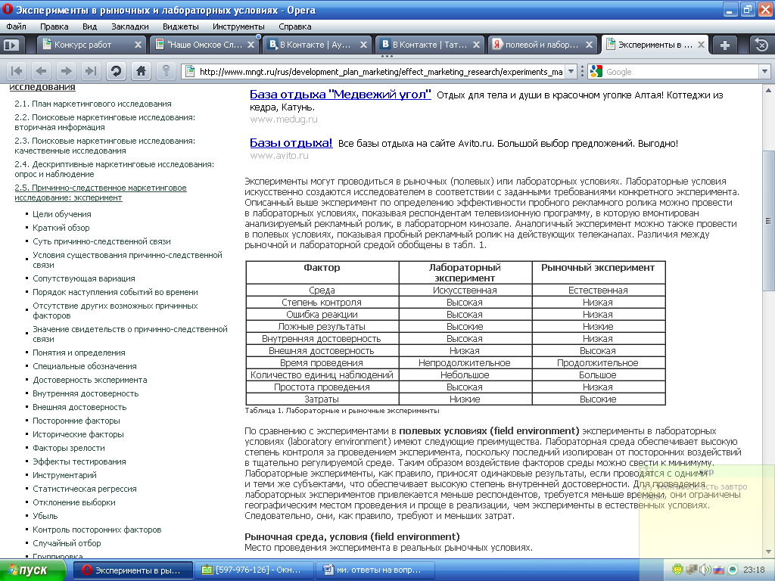Open the 'Базы отдыха!' ad link

(x=291, y=143)
